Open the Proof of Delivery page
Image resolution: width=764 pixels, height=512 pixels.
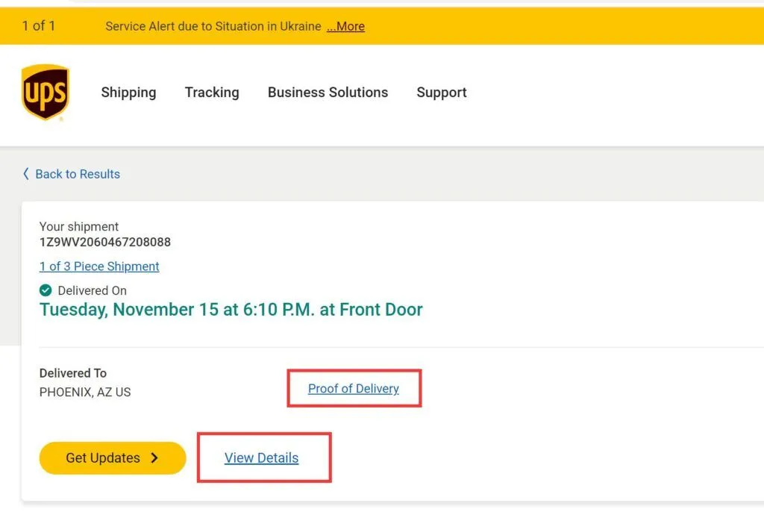tap(353, 388)
